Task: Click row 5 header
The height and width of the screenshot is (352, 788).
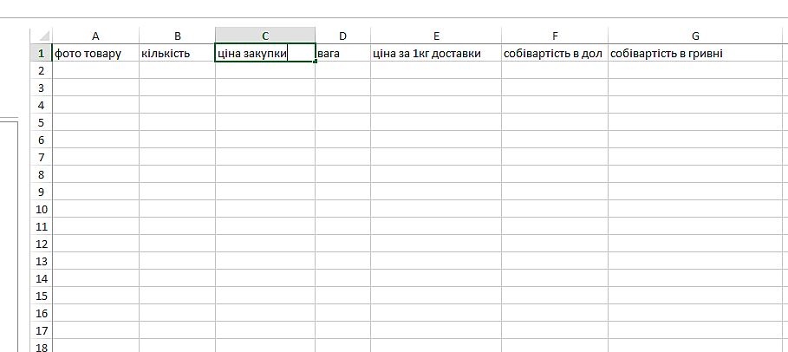Action: pyautogui.click(x=41, y=122)
